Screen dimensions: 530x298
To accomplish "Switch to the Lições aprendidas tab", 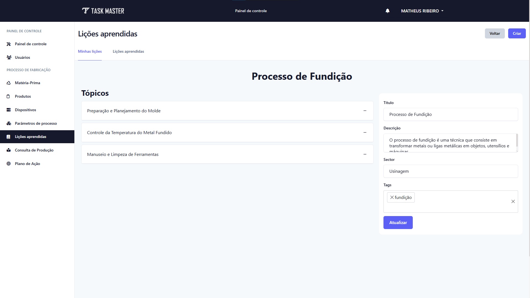I will 128,51.
